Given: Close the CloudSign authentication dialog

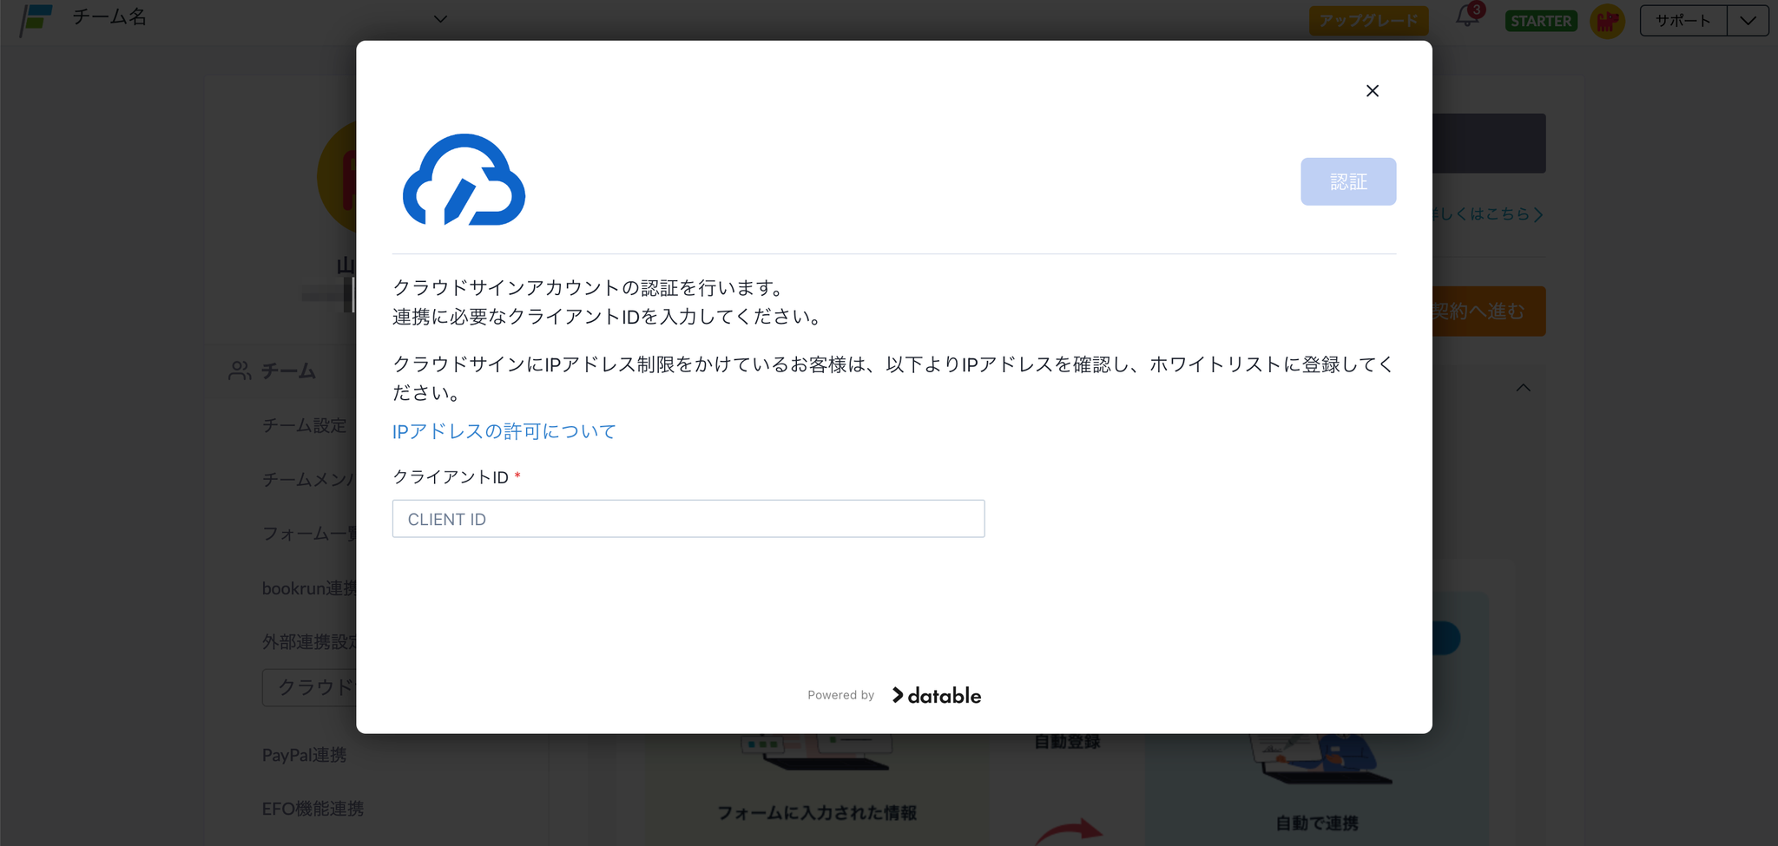Looking at the screenshot, I should tap(1372, 91).
